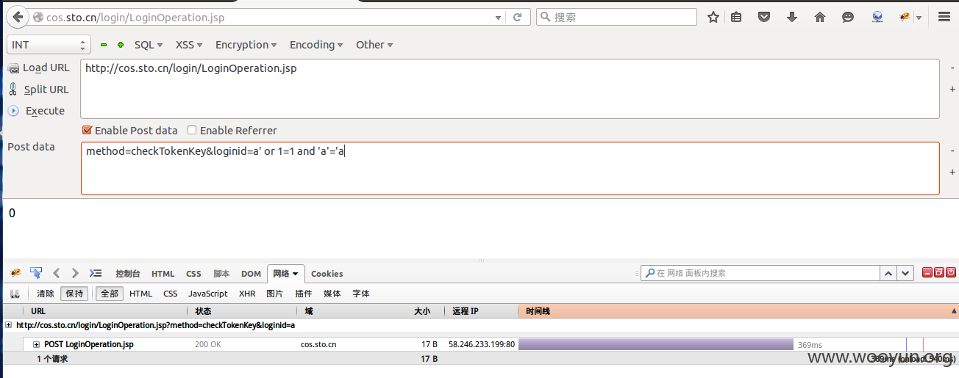This screenshot has height=378, width=959.
Task: Show the Firebug command line icon
Action: (x=96, y=273)
